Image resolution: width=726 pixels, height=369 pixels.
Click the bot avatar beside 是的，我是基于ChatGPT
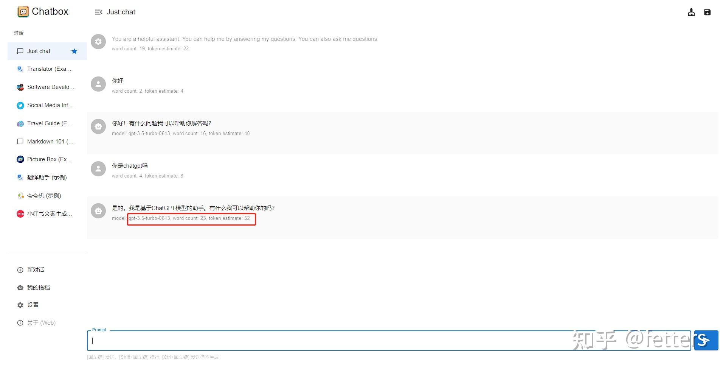[x=98, y=211]
